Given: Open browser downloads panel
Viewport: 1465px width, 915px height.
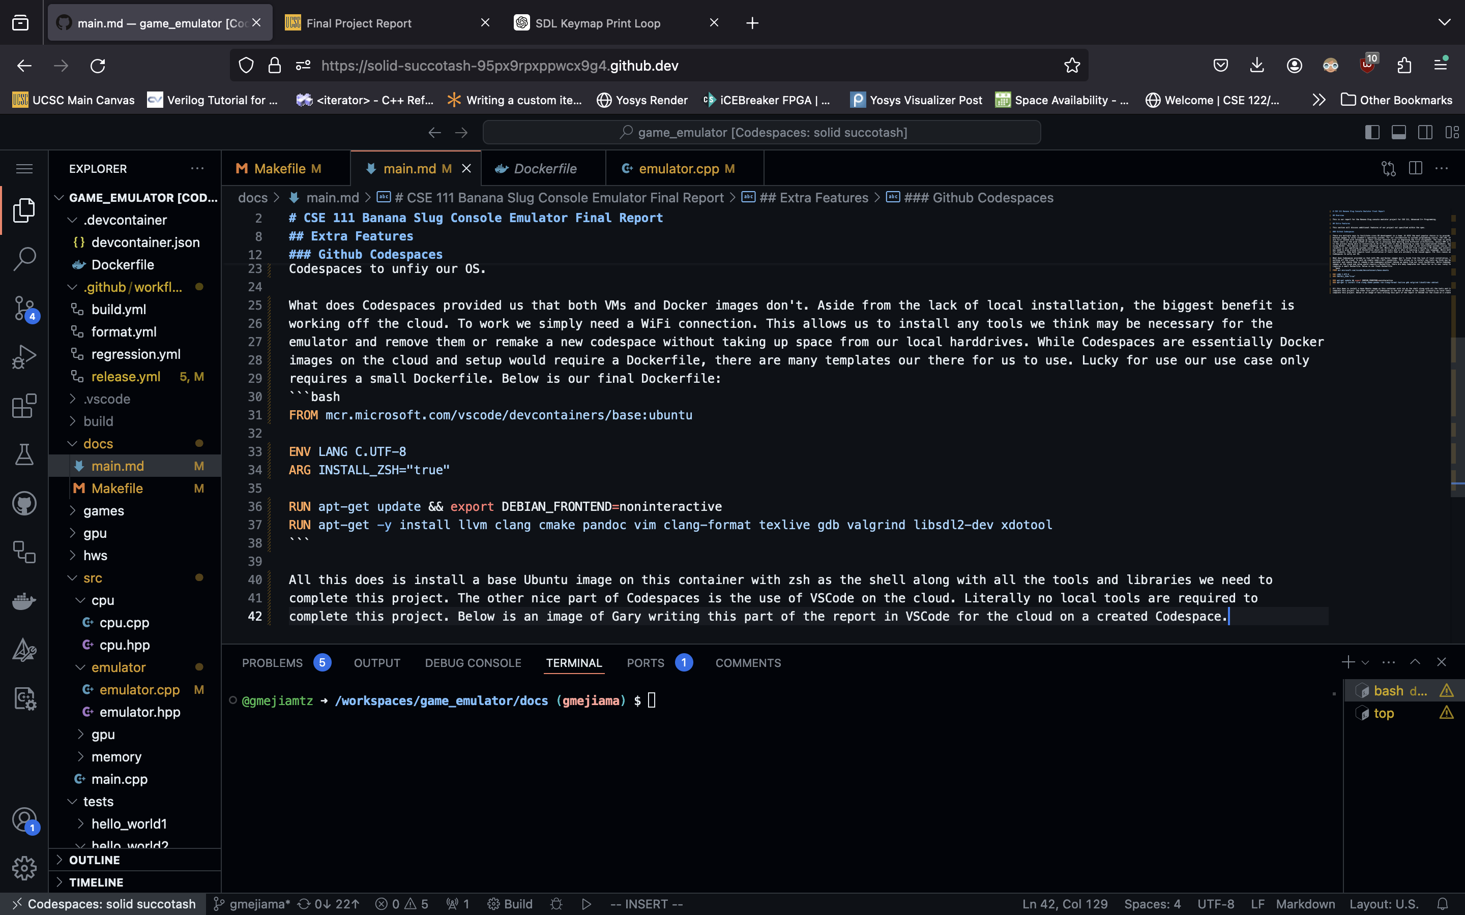Looking at the screenshot, I should 1257,66.
